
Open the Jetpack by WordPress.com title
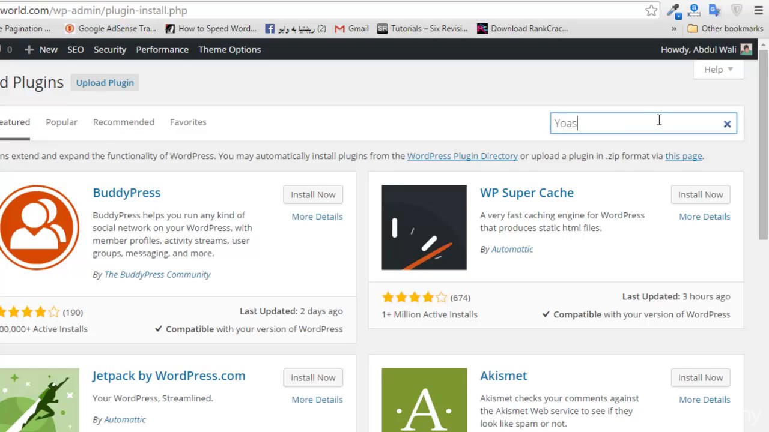169,376
